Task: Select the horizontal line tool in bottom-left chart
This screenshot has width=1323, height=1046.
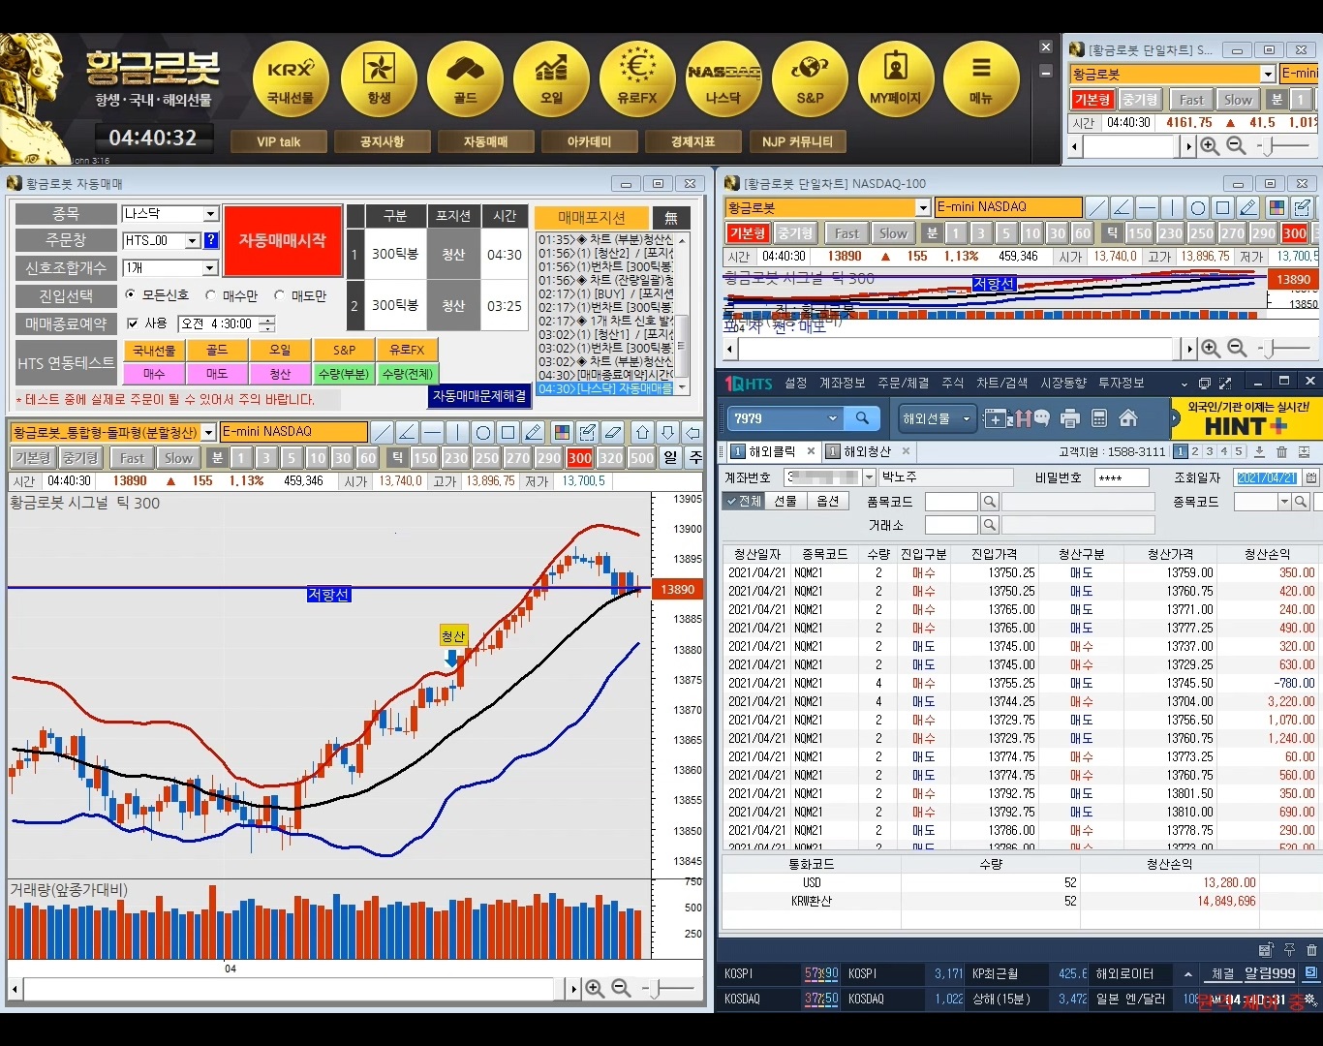Action: 433,432
